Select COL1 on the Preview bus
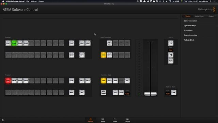The image size is (218, 123). pyautogui.click(x=82, y=43)
